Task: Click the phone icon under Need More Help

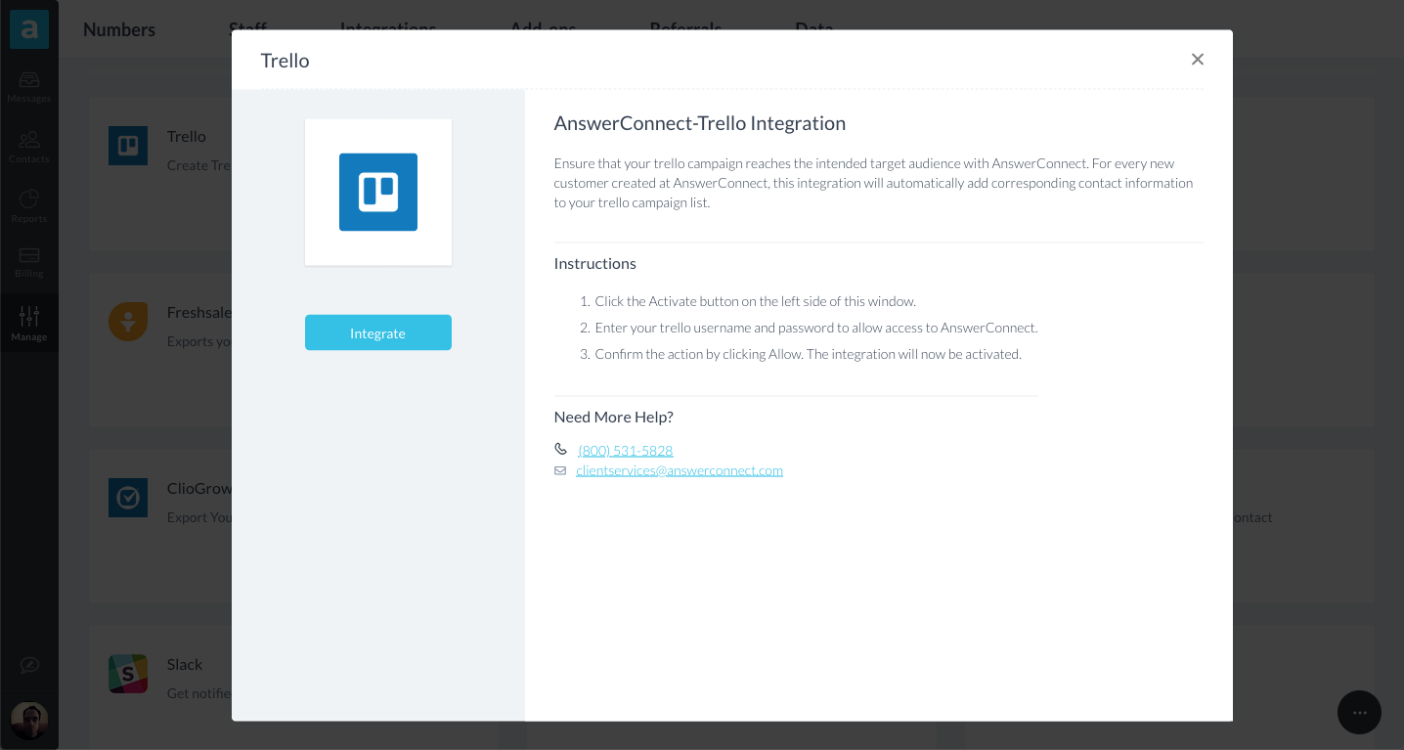Action: point(560,449)
